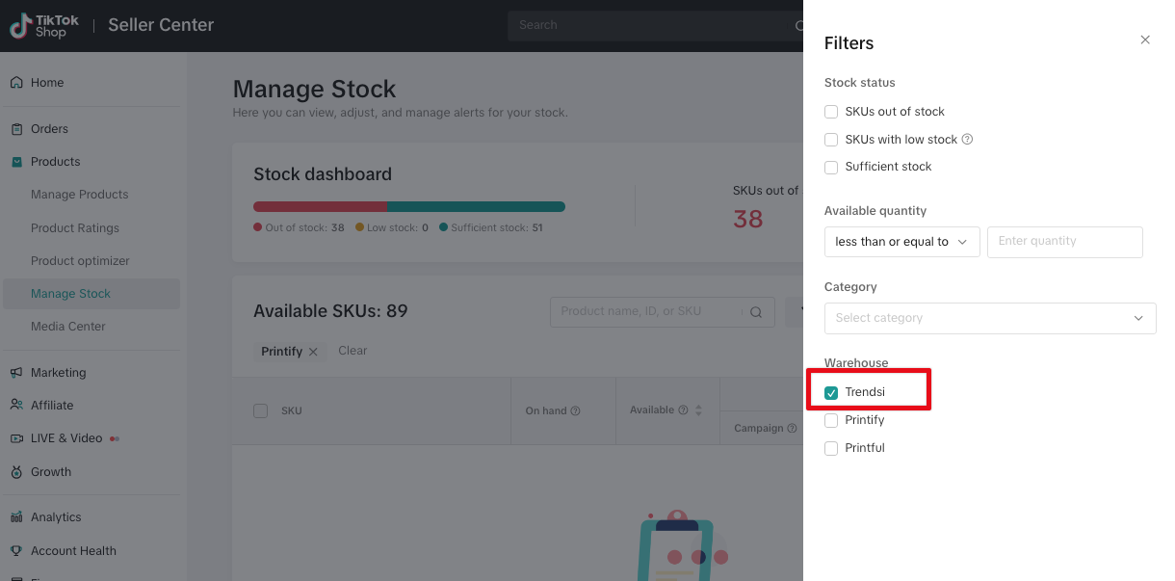This screenshot has height=581, width=1175.
Task: Click the help icon beside Available
Action: 683,410
